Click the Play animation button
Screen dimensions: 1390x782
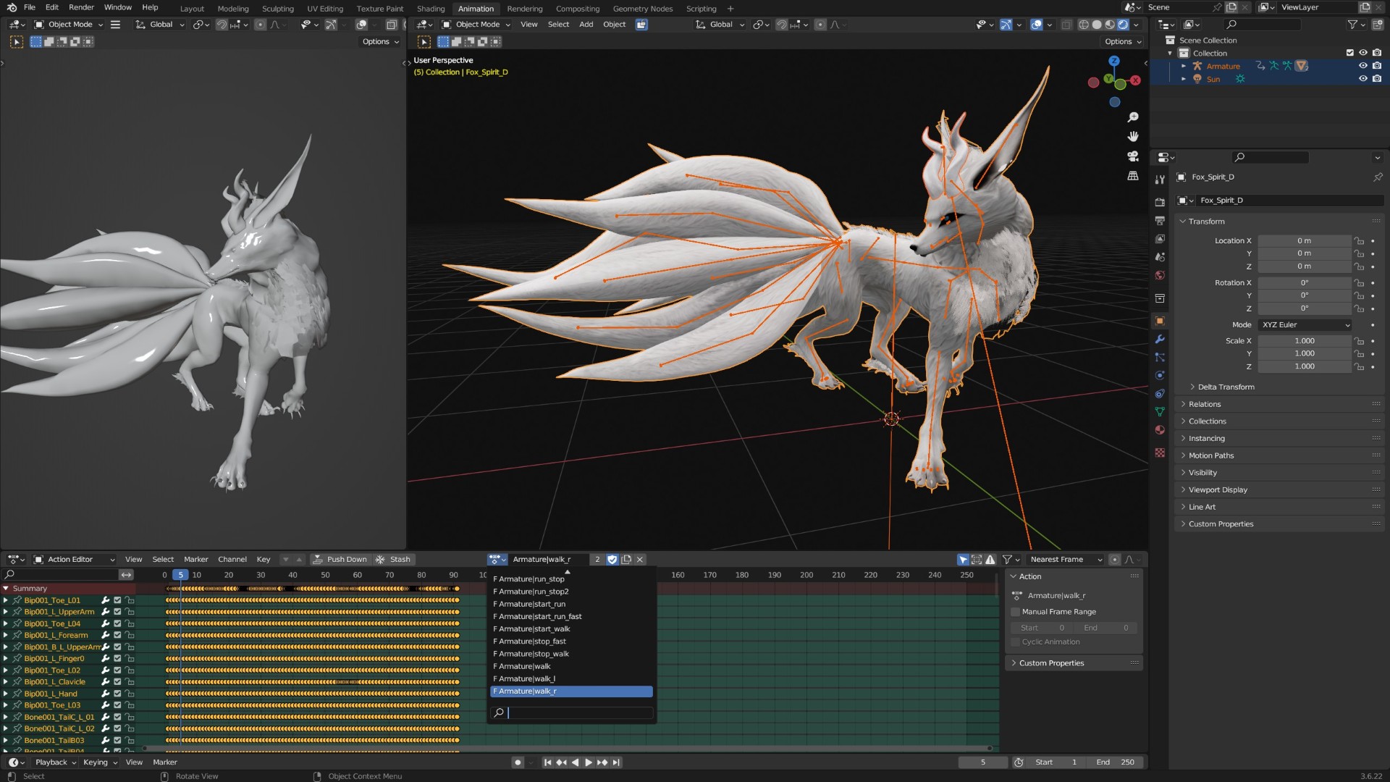coord(589,762)
